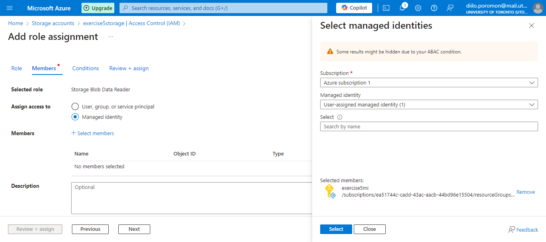Open the account avatar menu
Screen dimensions: 546x242
tap(538, 8)
